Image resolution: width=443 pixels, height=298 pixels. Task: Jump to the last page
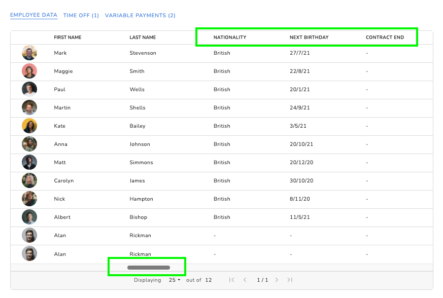click(x=290, y=279)
